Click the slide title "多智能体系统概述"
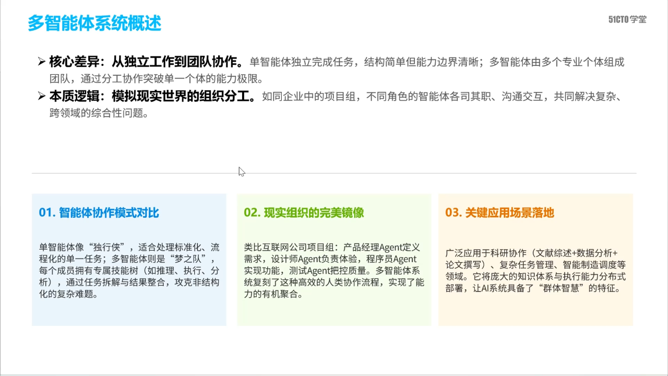Image resolution: width=668 pixels, height=376 pixels. 94,23
